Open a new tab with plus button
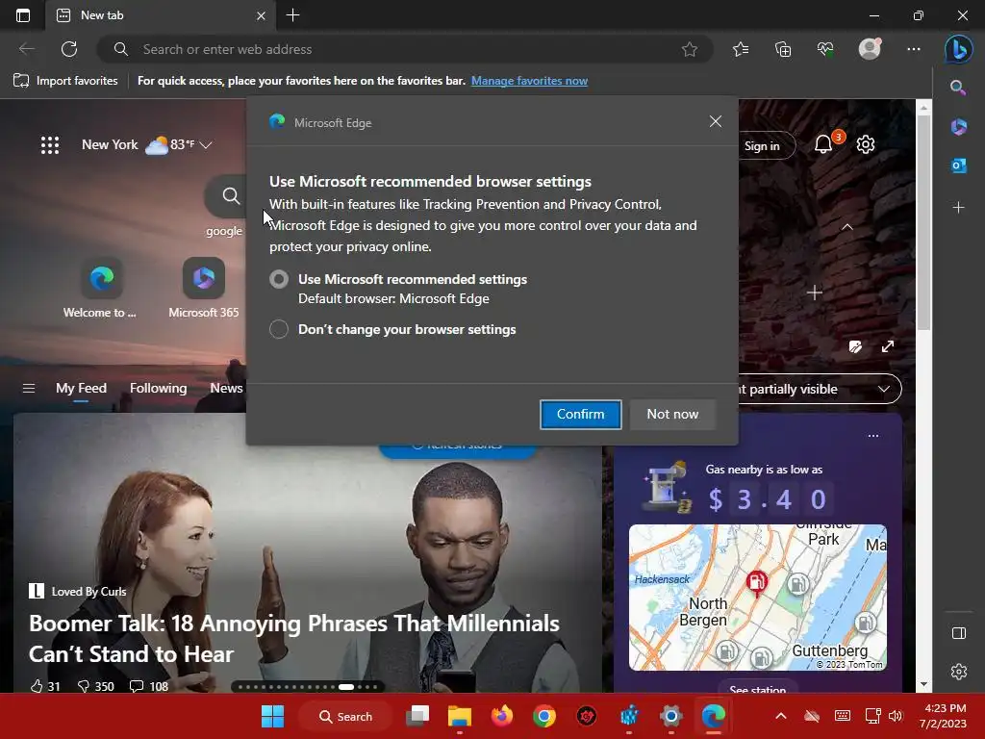The image size is (985, 739). coord(292,15)
